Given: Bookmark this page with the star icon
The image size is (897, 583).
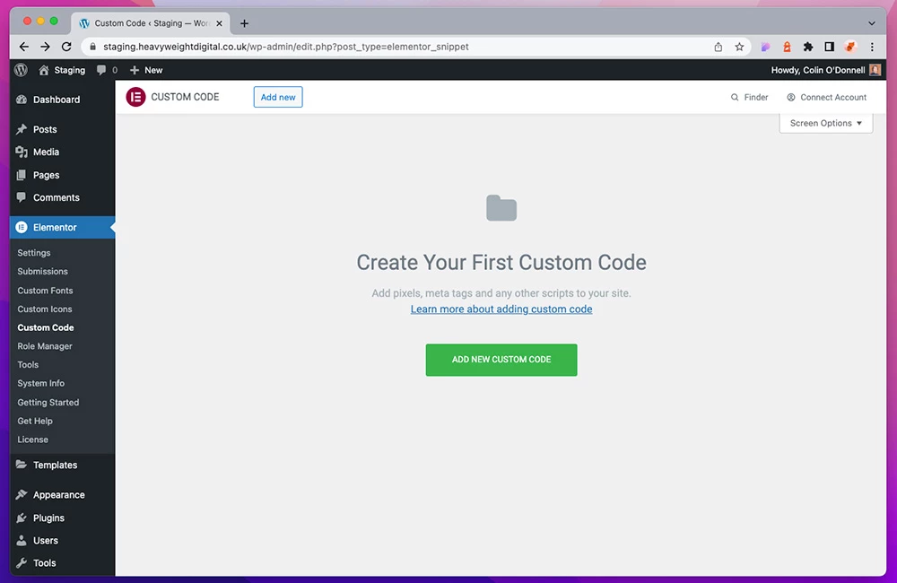Looking at the screenshot, I should [740, 47].
